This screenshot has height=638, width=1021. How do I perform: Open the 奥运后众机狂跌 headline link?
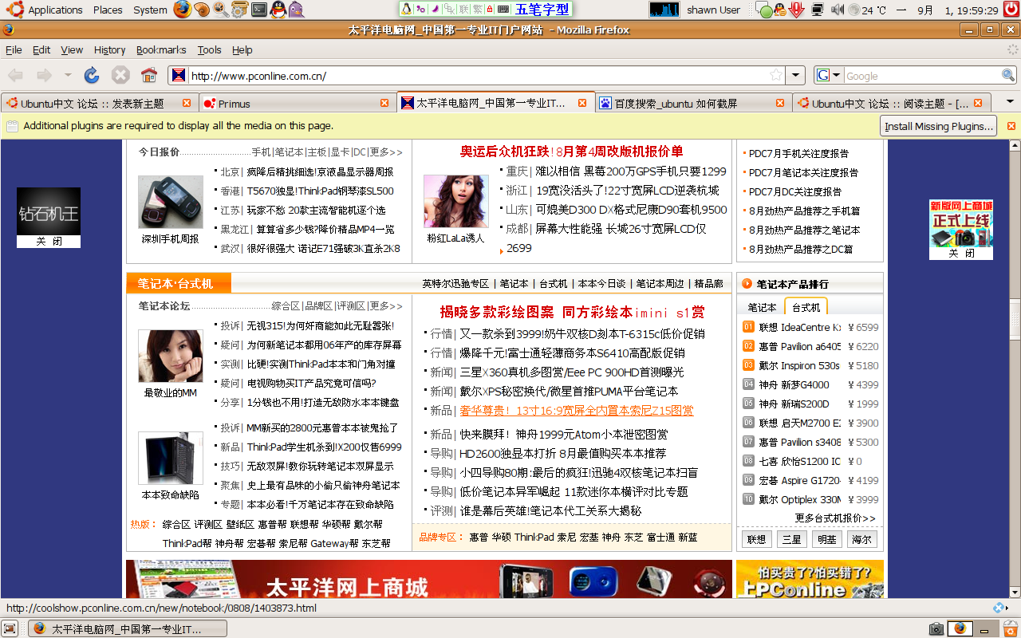tap(572, 152)
